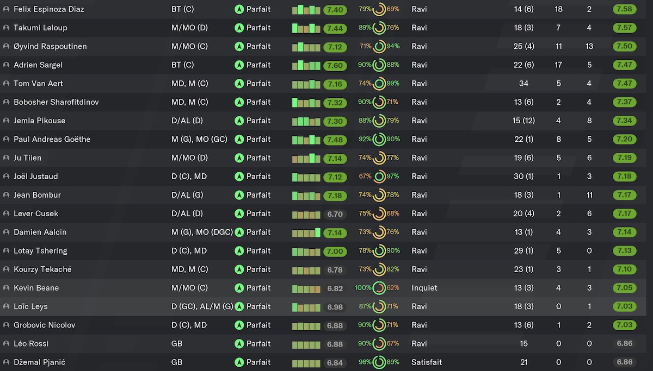The width and height of the screenshot is (653, 371).
Task: Click the Parfait morale icon for Léo Rossi
Action: tap(239, 344)
